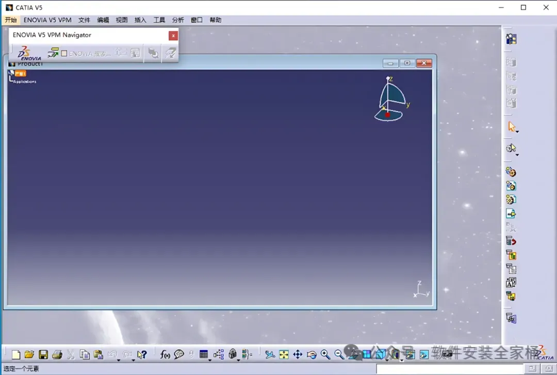Open the 工具 menu
557x375 pixels.
tap(159, 20)
